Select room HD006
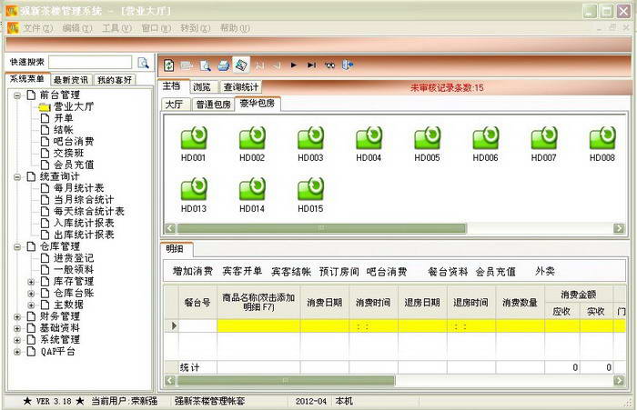The image size is (637, 410). 485,144
